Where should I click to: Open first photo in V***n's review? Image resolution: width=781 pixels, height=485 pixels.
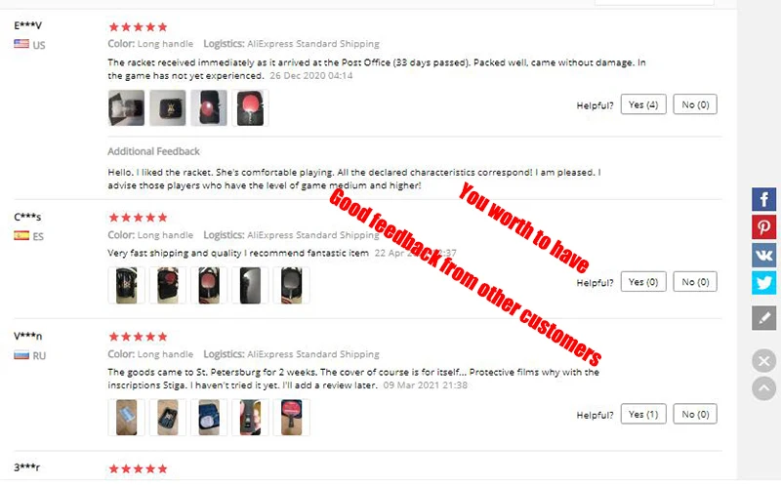click(x=127, y=418)
